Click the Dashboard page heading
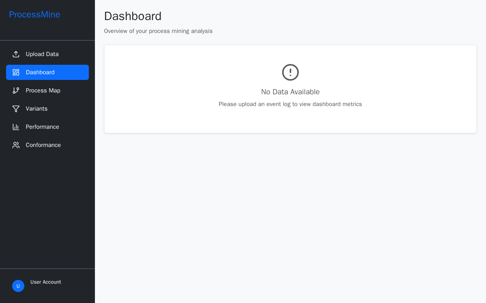The image size is (486, 303). tap(133, 16)
